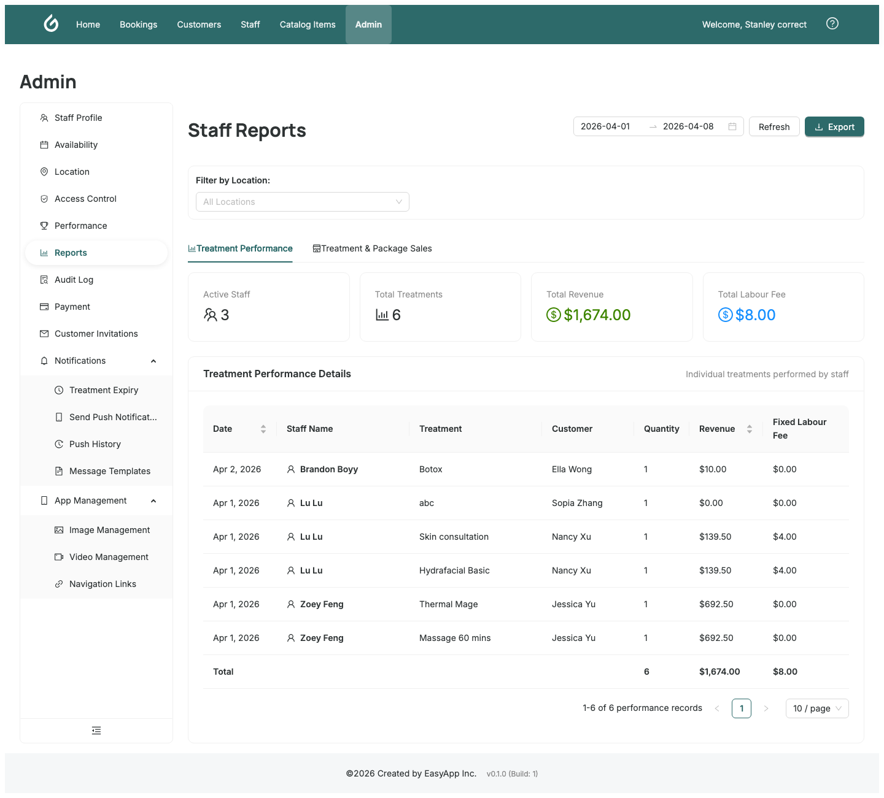The image size is (884, 798).
Task: Click customer Sopia Zhang cell
Action: [577, 503]
